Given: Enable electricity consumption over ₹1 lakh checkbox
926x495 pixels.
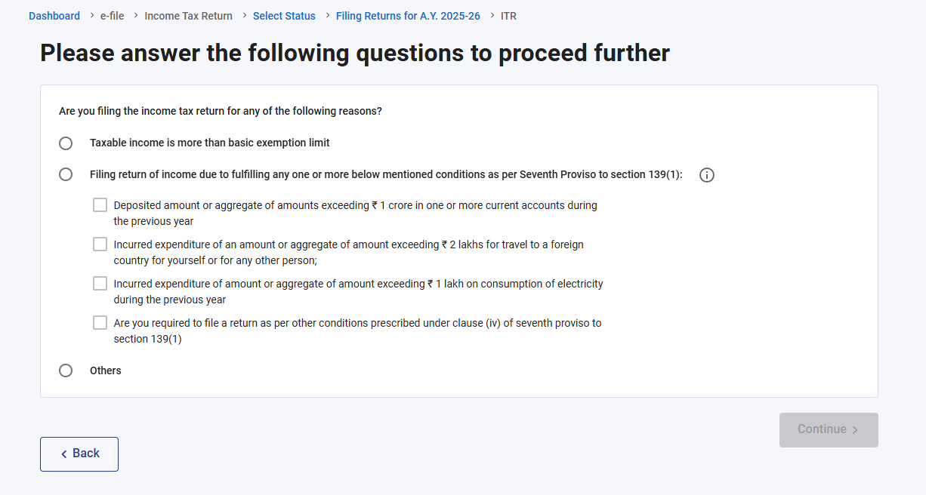Looking at the screenshot, I should pos(100,284).
